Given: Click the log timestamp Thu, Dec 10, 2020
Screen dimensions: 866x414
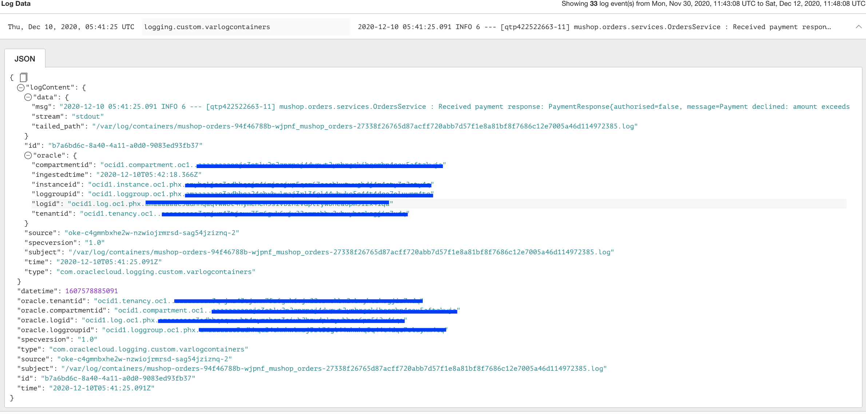Looking at the screenshot, I should 71,27.
